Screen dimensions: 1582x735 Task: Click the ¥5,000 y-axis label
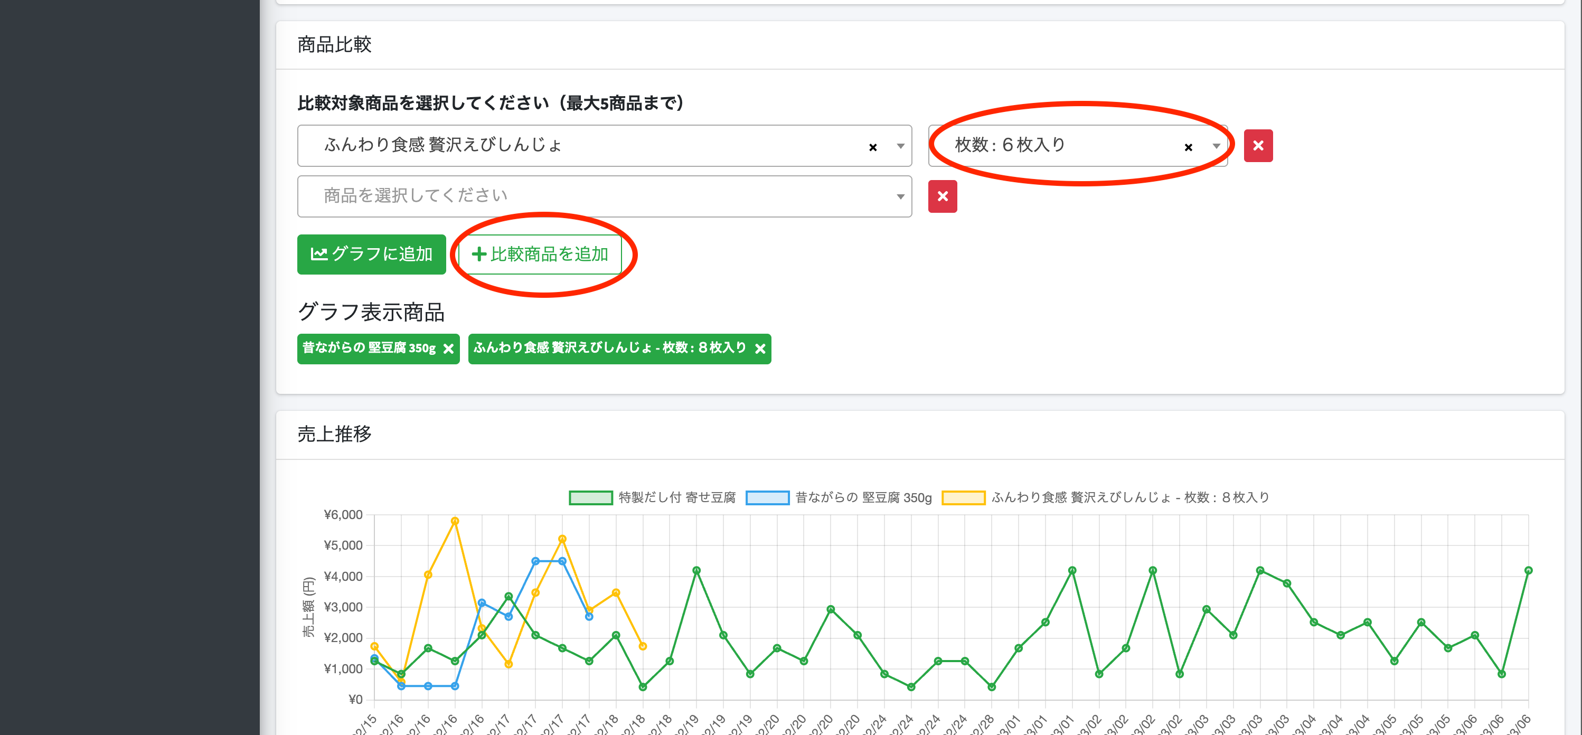click(343, 545)
